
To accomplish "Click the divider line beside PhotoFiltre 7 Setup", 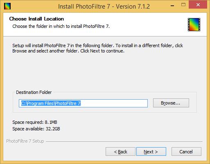I will point(124,141).
